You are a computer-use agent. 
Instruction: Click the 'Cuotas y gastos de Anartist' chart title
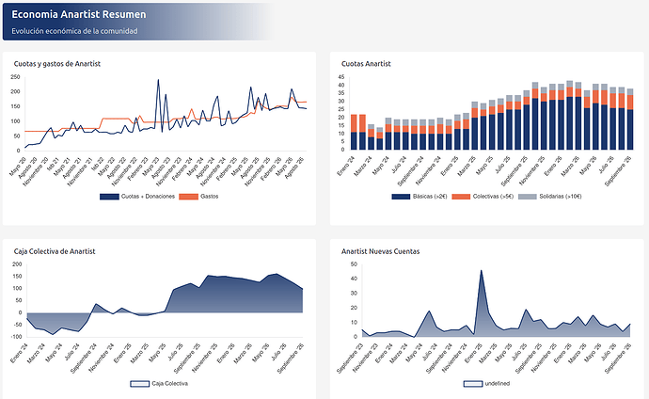pos(57,64)
